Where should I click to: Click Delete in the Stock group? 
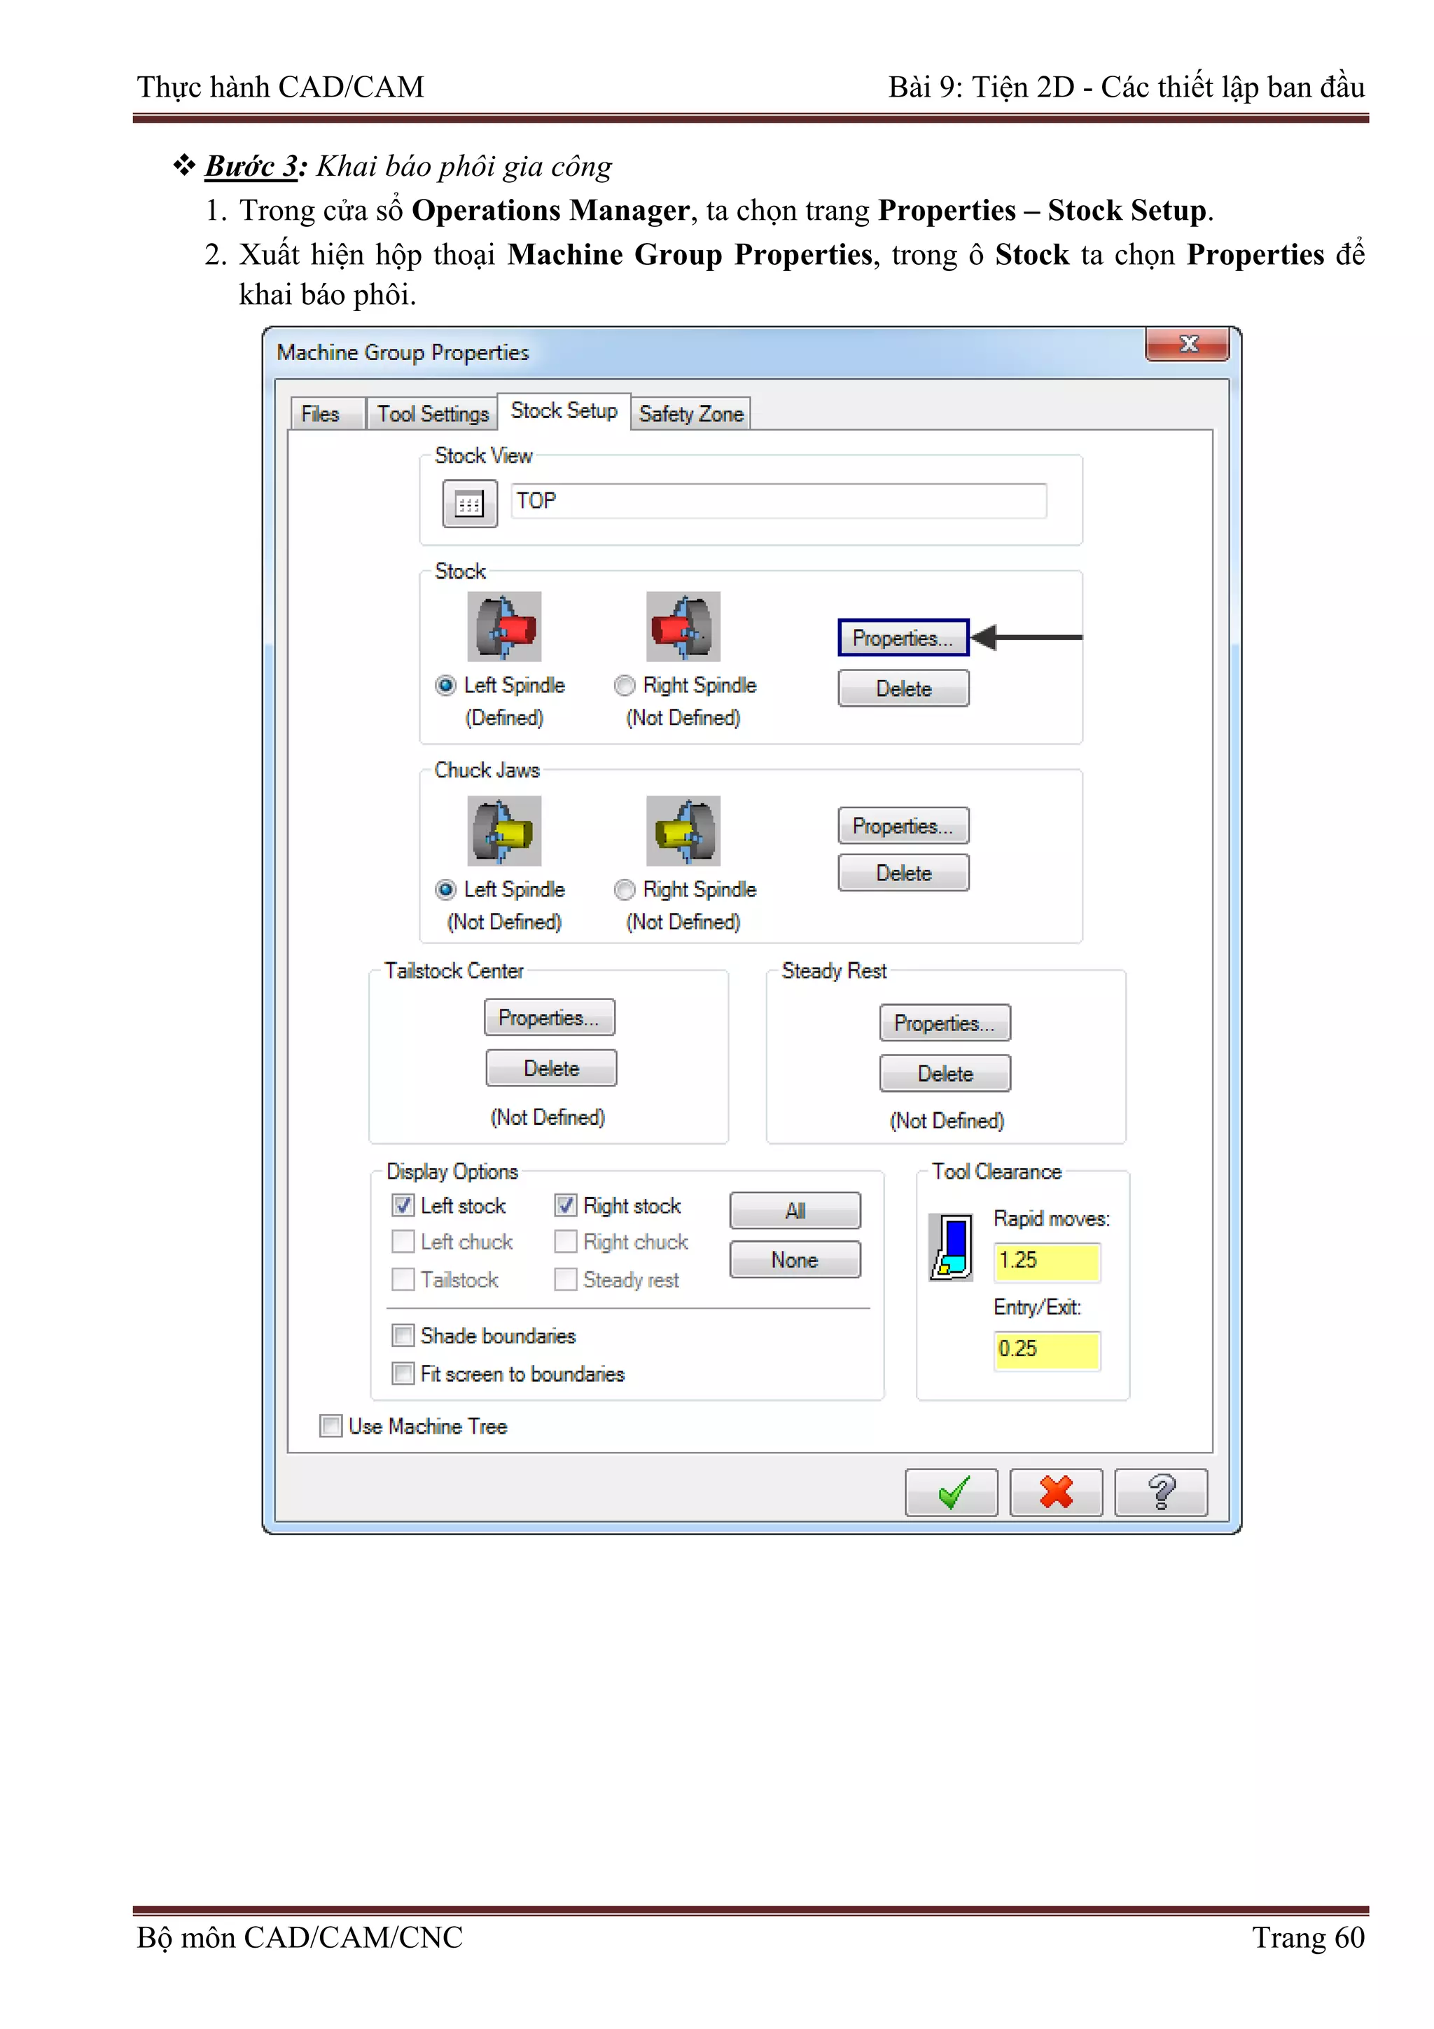click(903, 688)
